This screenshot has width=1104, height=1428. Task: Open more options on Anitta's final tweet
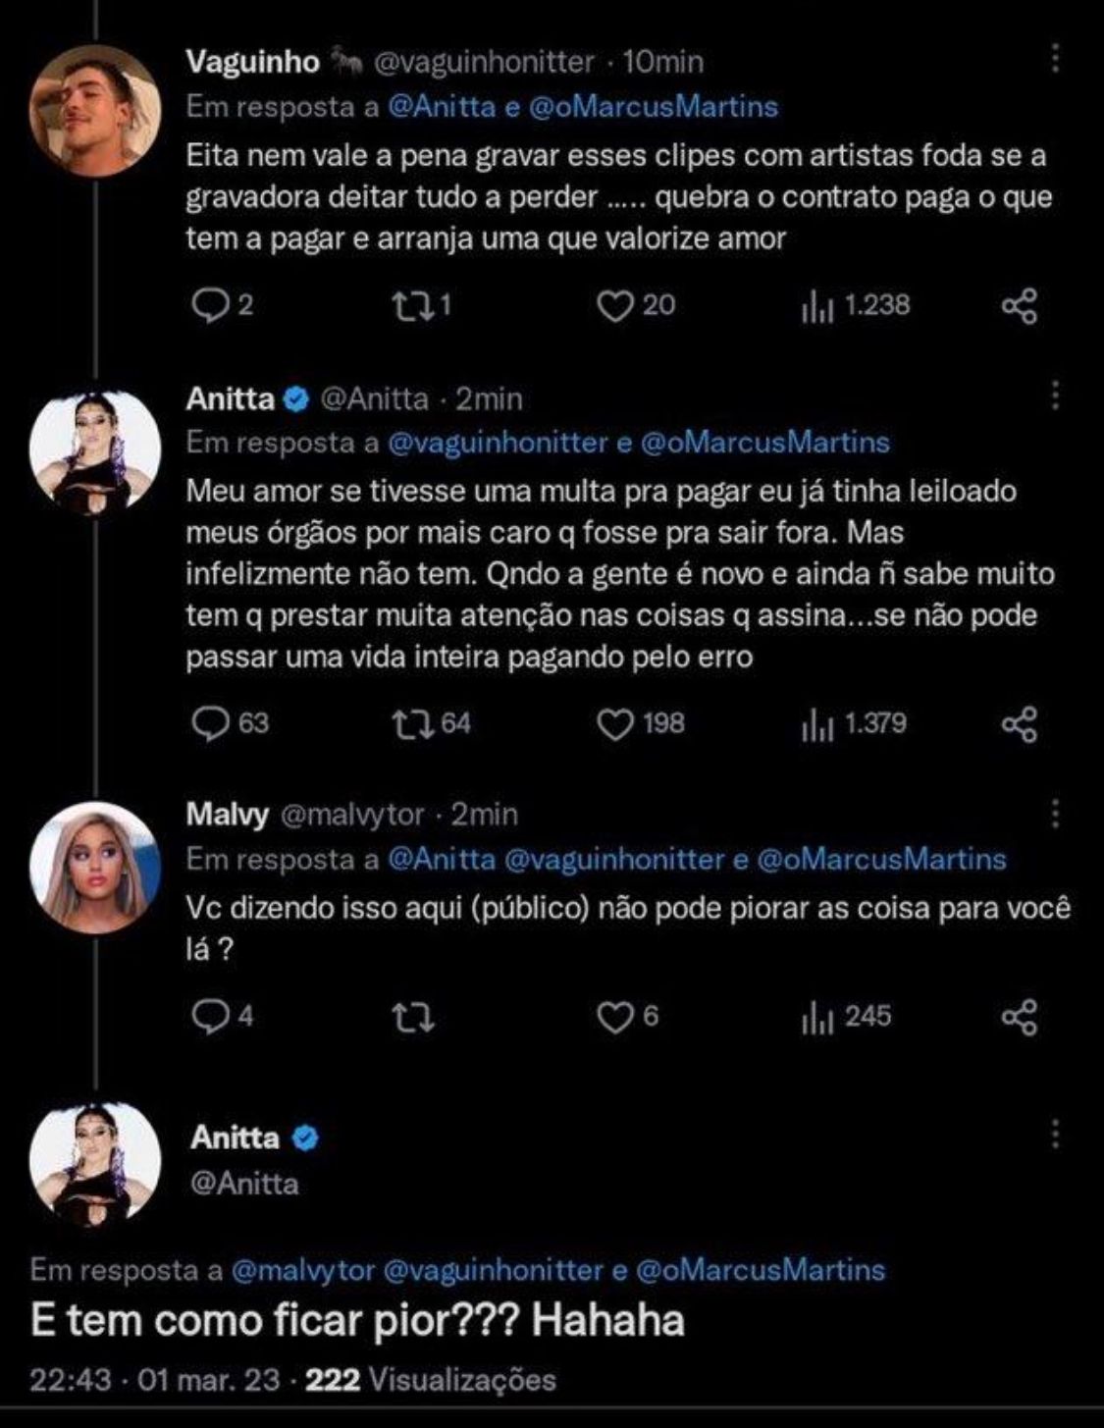coord(1055,1134)
